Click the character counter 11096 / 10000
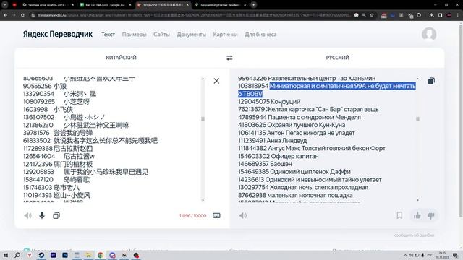This screenshot has height=260, width=463. click(x=193, y=215)
